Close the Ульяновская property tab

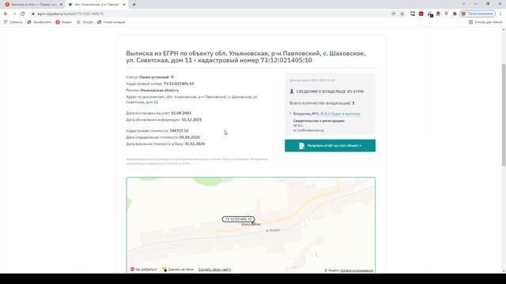pyautogui.click(x=124, y=5)
